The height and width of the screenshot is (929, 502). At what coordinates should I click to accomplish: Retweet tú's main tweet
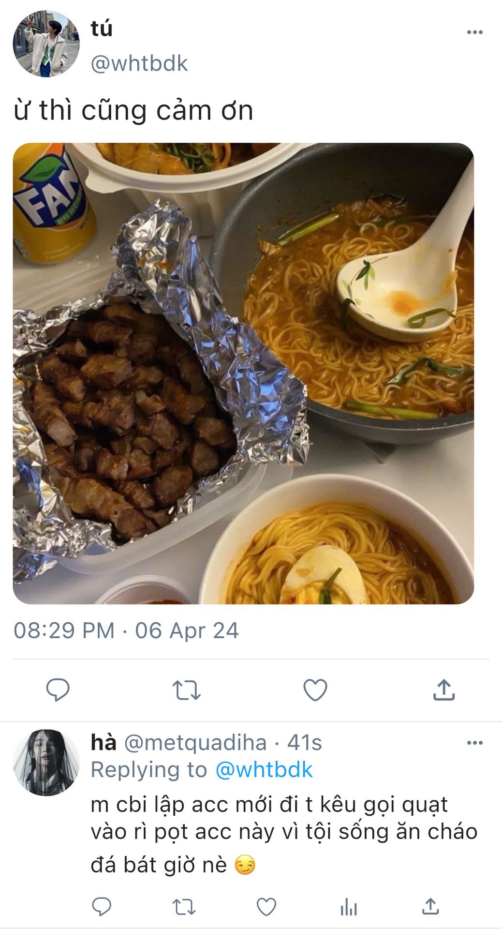[x=186, y=690]
